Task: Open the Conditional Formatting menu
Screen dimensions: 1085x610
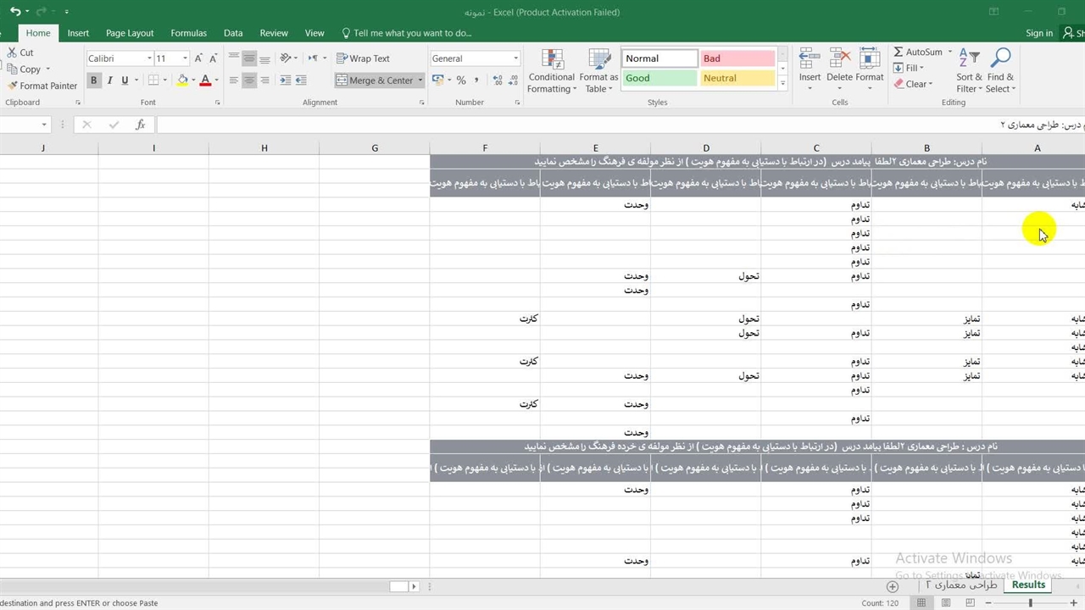Action: click(552, 71)
